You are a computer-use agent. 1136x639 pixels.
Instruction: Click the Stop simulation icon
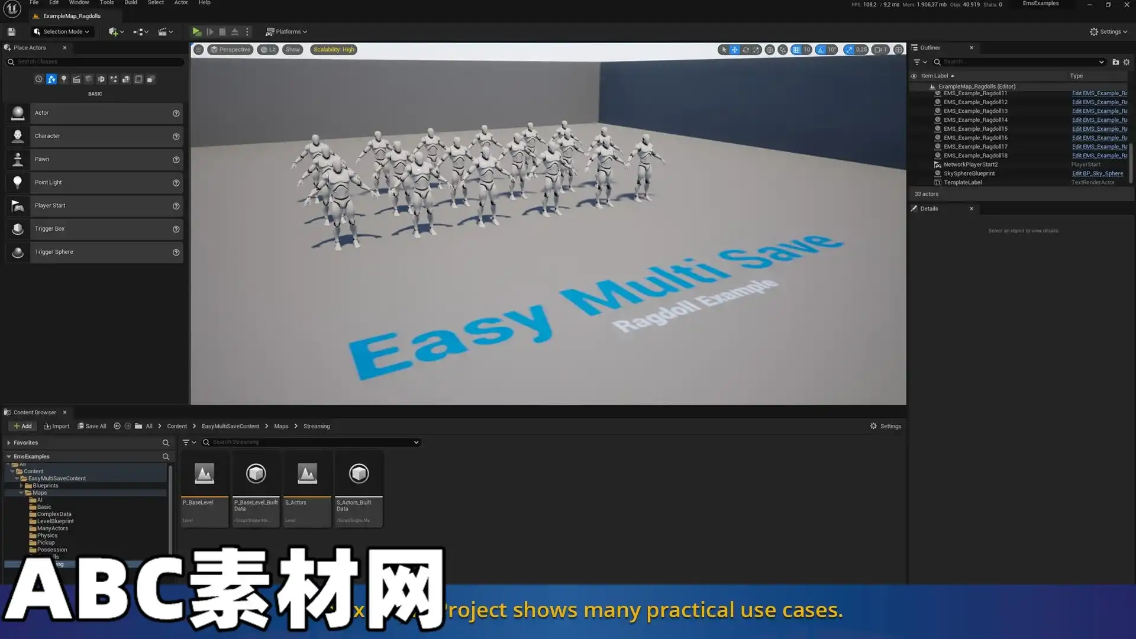point(222,32)
